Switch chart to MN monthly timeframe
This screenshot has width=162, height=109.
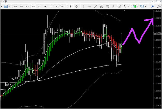(x=63, y=6)
